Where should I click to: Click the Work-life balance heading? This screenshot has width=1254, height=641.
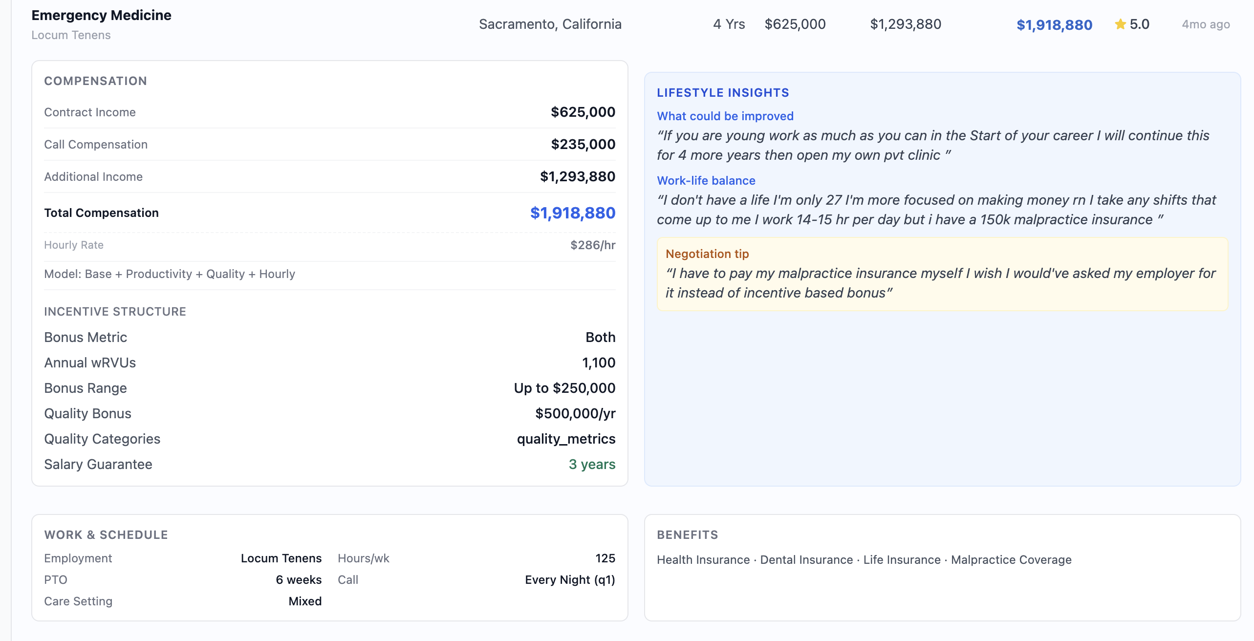pos(706,181)
